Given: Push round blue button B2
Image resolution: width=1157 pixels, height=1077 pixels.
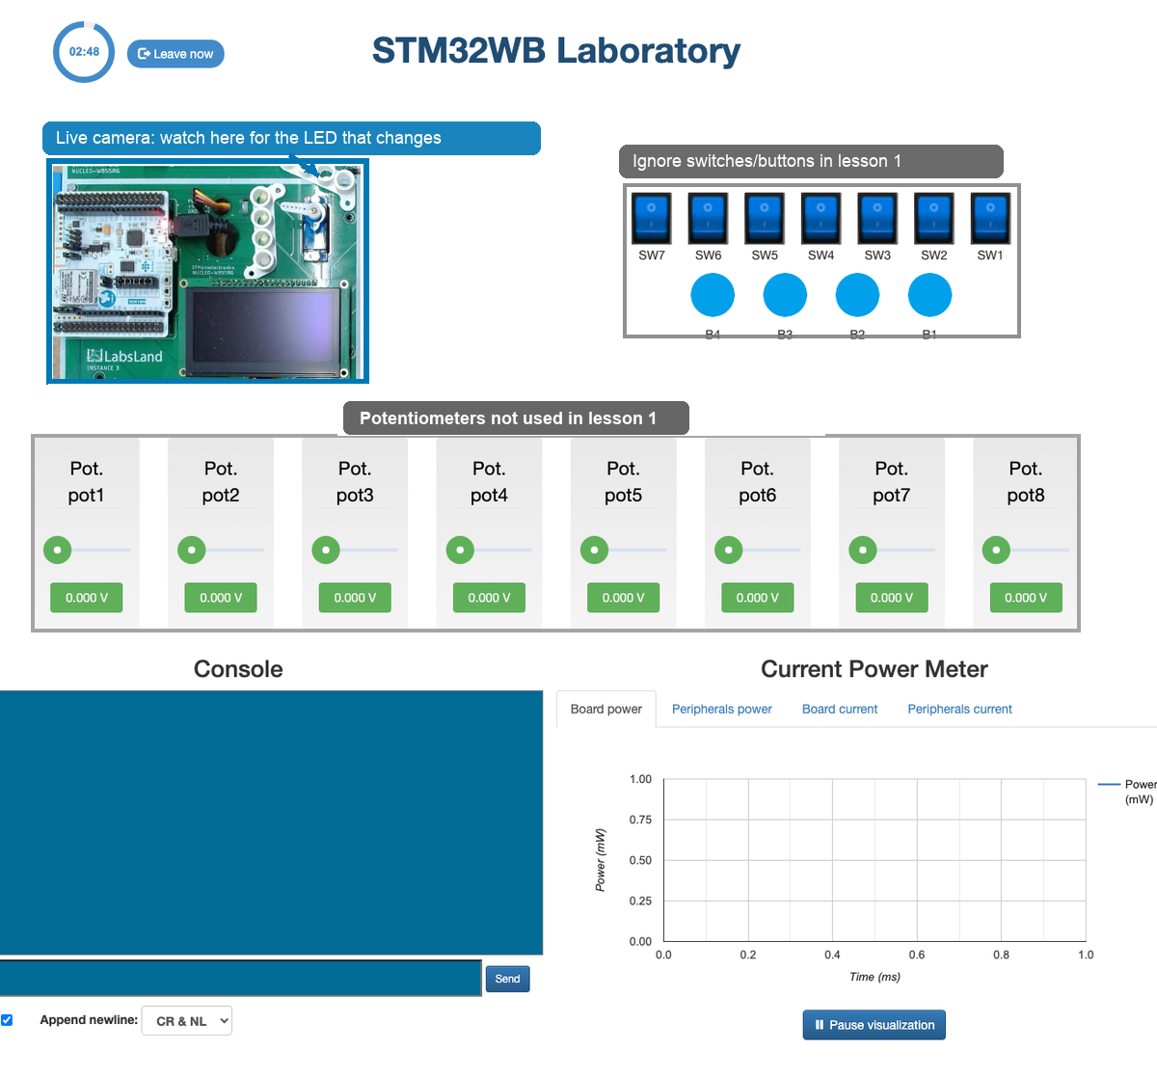Looking at the screenshot, I should pos(857,295).
